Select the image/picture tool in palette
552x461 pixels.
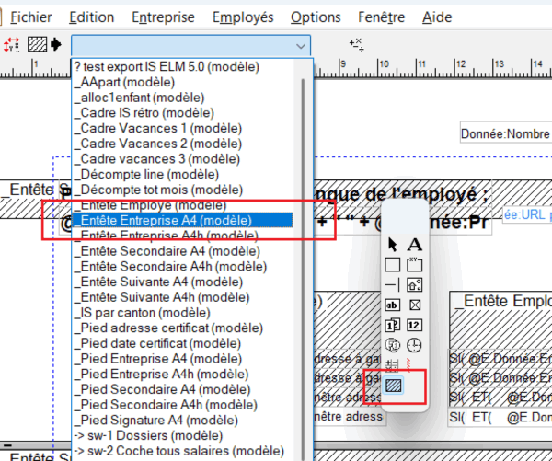click(x=414, y=285)
